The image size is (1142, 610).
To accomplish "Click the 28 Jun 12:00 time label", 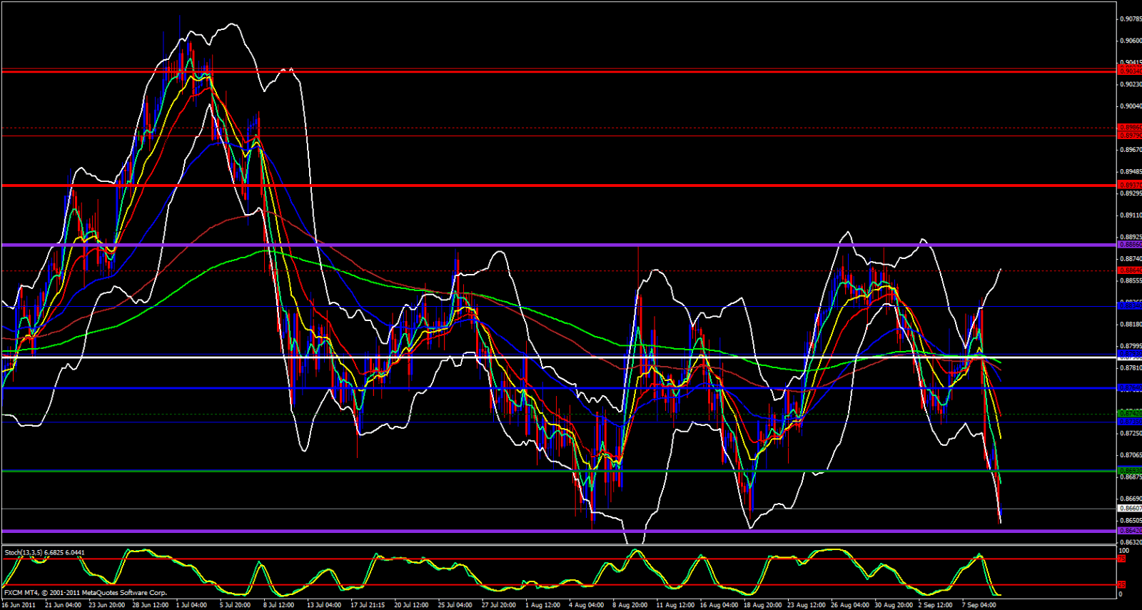I will (x=150, y=605).
